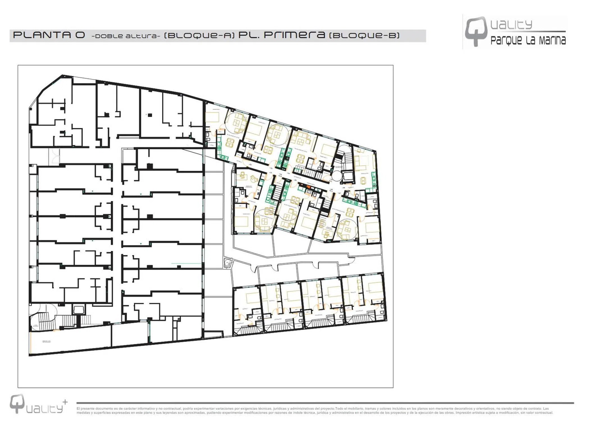Viewport: 596px width, 421px height.
Task: Click the 'PLANTA 0' title text
Action: pos(49,35)
